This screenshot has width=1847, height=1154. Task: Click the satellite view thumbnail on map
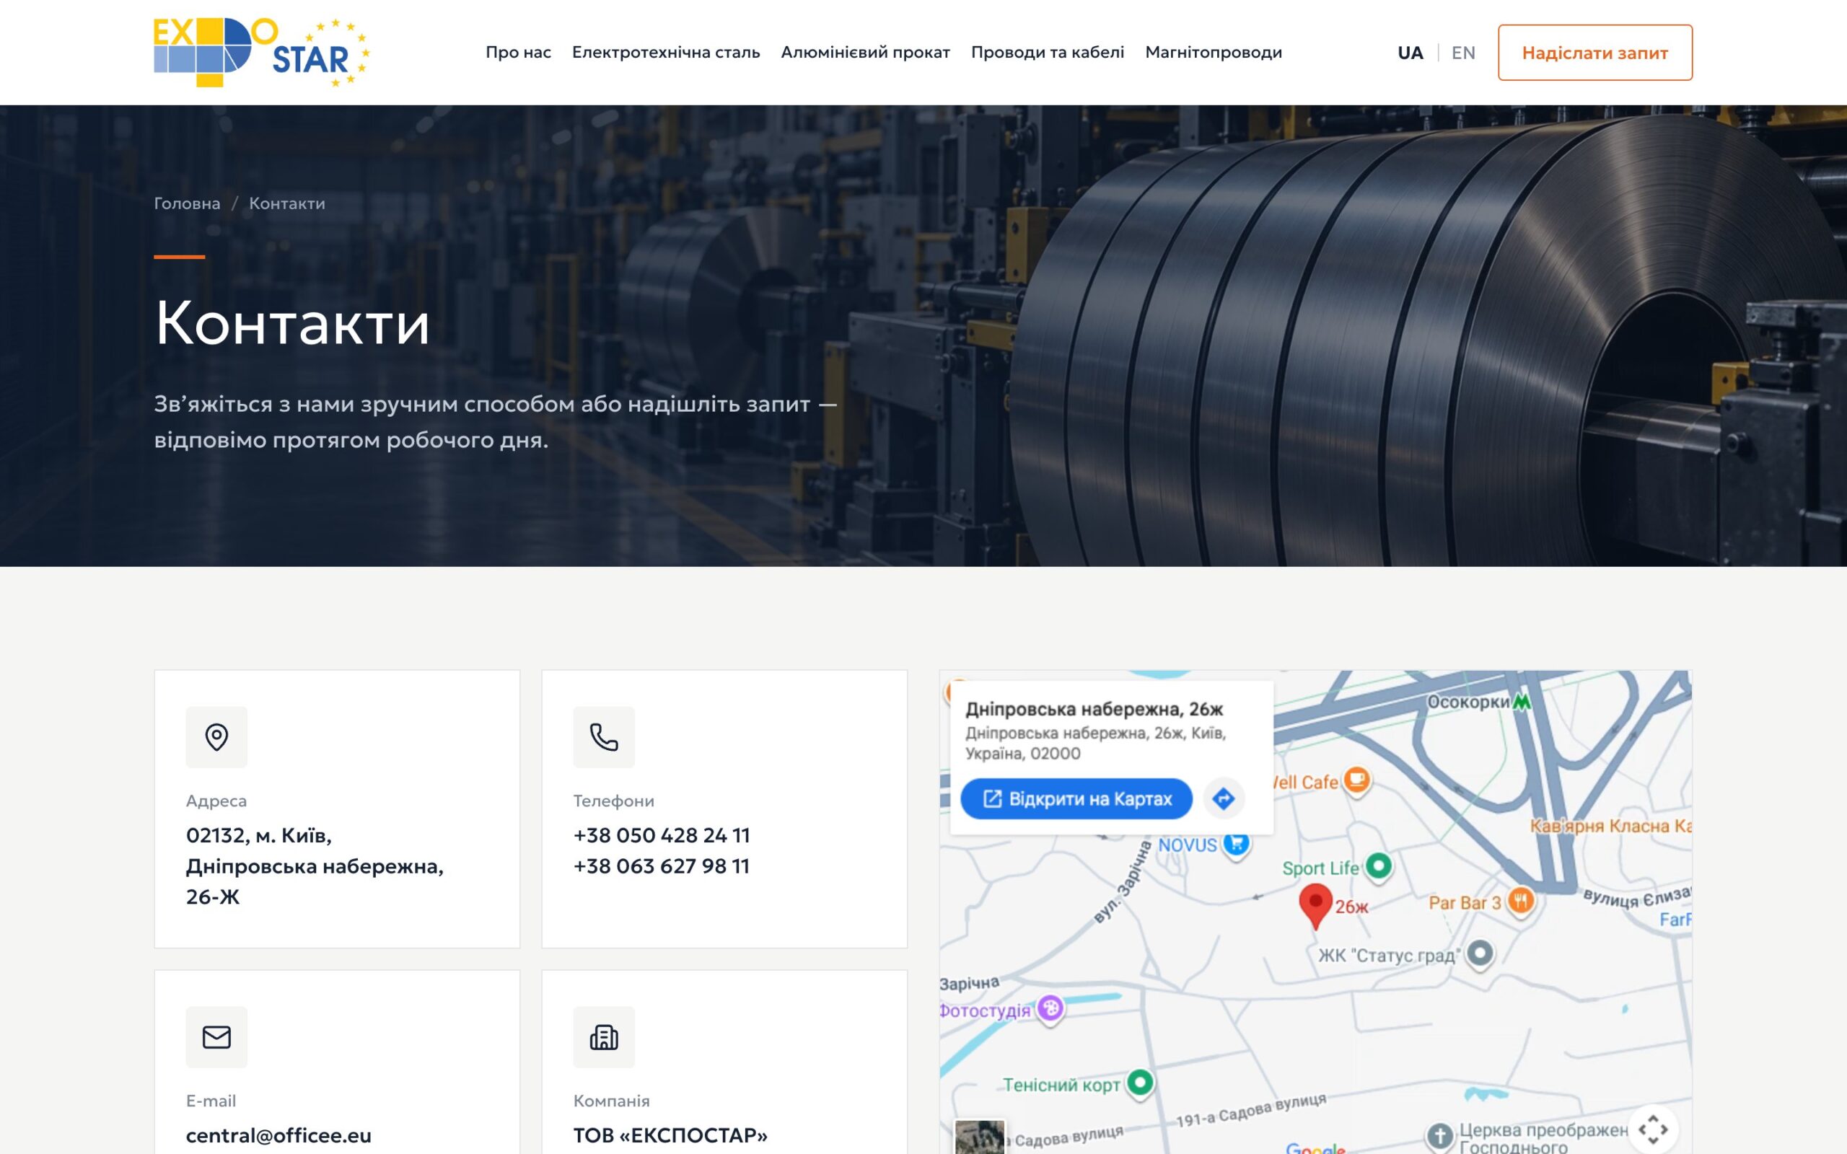[x=979, y=1137]
